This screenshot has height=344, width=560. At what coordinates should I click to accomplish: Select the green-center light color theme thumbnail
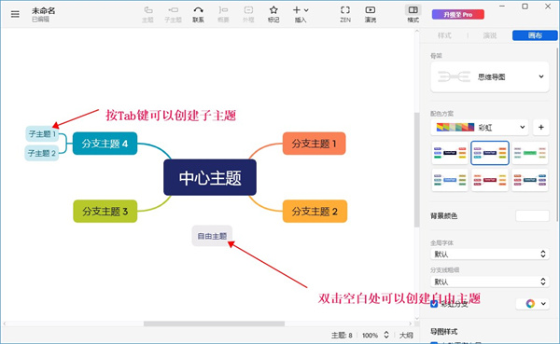(x=530, y=153)
